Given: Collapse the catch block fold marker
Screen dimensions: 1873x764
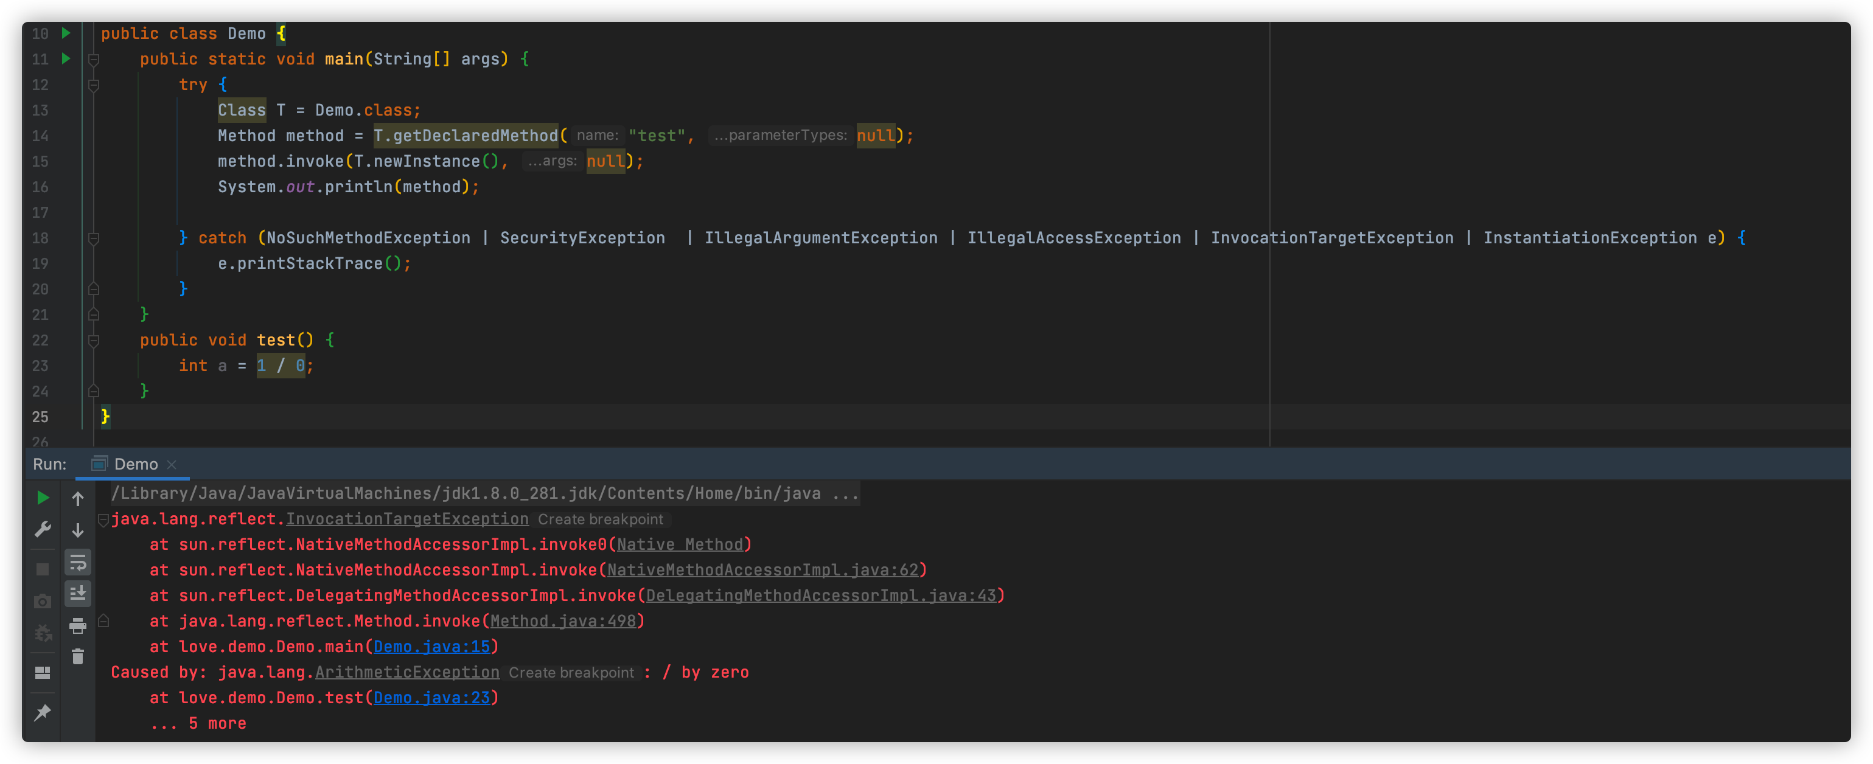Looking at the screenshot, I should [94, 238].
